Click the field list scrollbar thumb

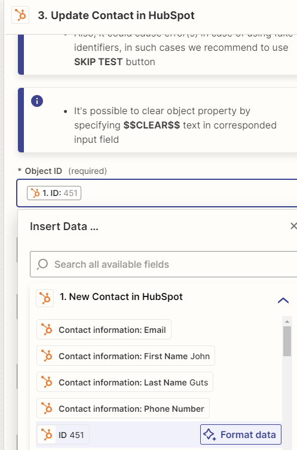[x=287, y=341]
